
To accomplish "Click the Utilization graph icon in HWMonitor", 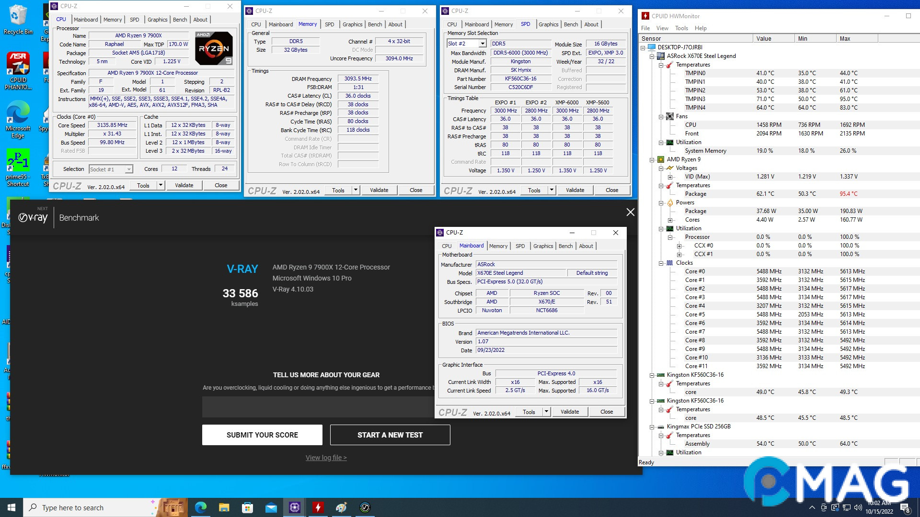I will point(670,142).
